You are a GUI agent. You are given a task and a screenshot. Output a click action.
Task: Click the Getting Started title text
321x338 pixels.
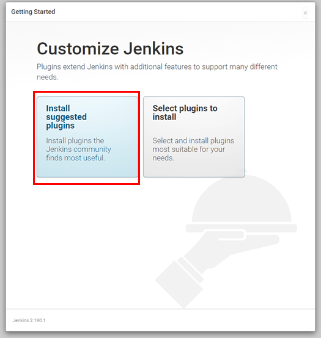pyautogui.click(x=33, y=12)
